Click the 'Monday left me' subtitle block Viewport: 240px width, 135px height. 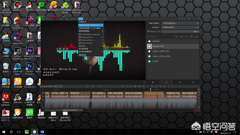99,96
